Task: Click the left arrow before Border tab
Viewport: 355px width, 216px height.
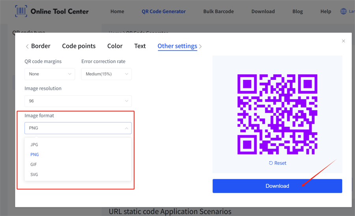Action: tap(27, 47)
